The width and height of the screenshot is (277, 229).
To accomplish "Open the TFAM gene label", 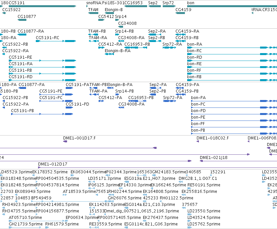I will pyautogui.click(x=93, y=10).
